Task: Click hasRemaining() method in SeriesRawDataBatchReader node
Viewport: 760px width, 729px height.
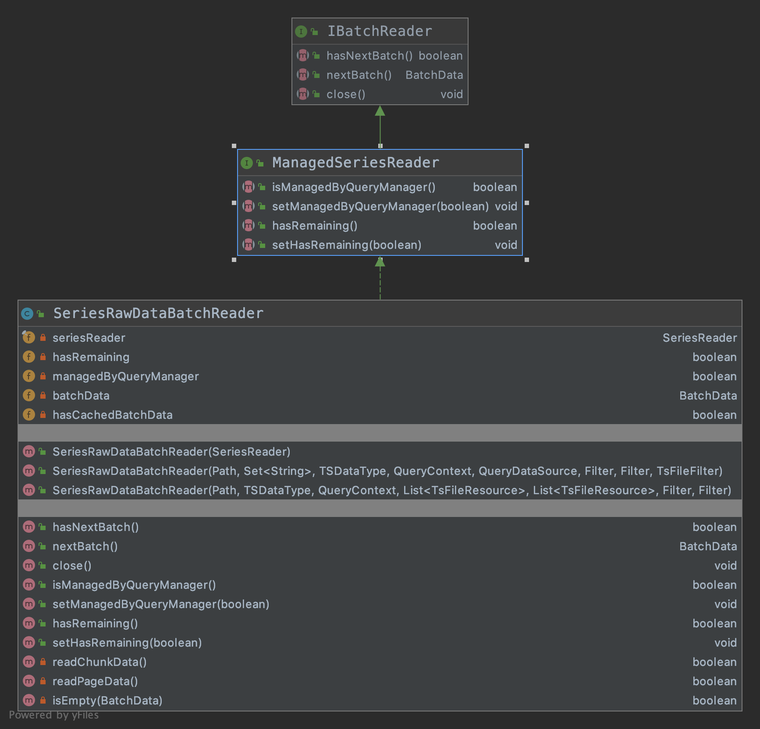Action: click(95, 623)
